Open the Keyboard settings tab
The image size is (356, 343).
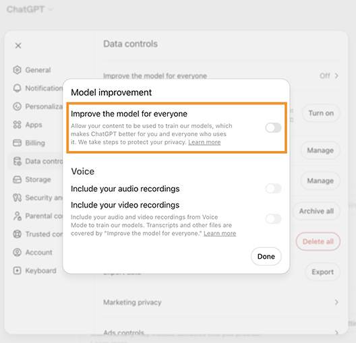pos(35,271)
